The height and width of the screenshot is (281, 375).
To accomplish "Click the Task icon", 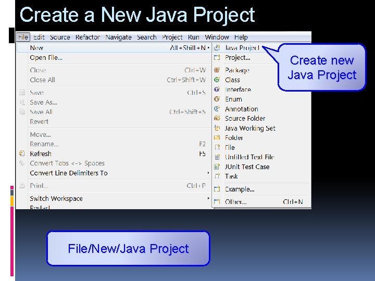I will coord(217,176).
